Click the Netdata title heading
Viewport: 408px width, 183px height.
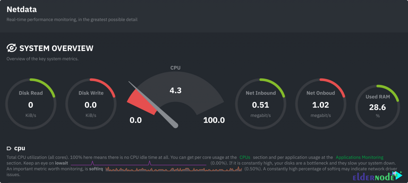click(22, 9)
